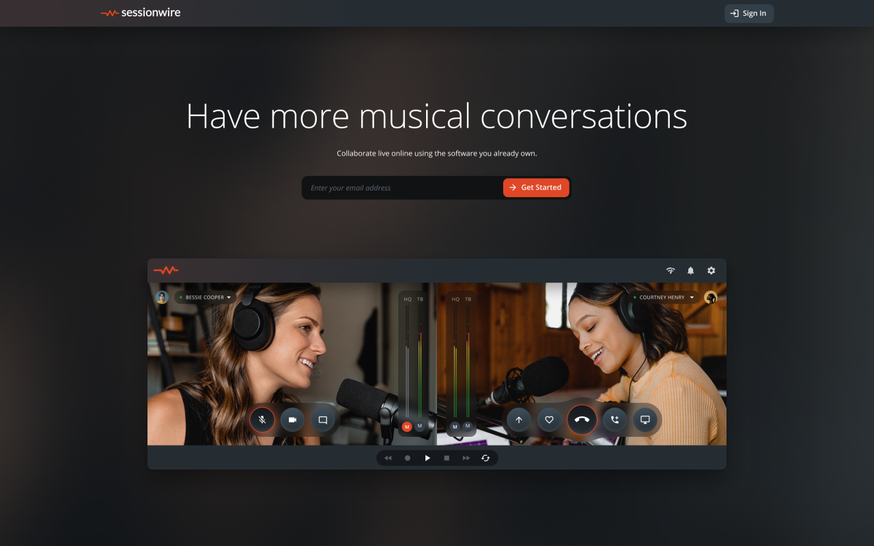The width and height of the screenshot is (874, 546).
Task: Click the upload arrow icon
Action: pos(519,420)
